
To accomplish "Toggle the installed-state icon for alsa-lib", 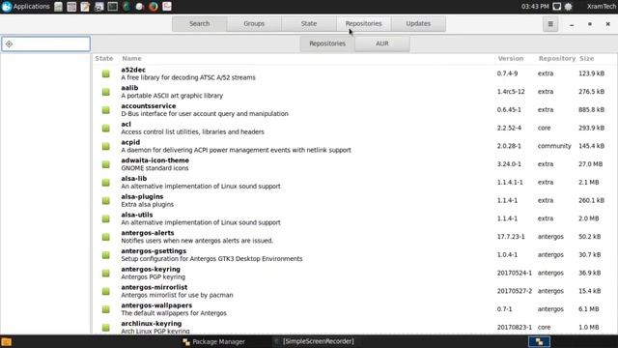I will click(x=105, y=183).
